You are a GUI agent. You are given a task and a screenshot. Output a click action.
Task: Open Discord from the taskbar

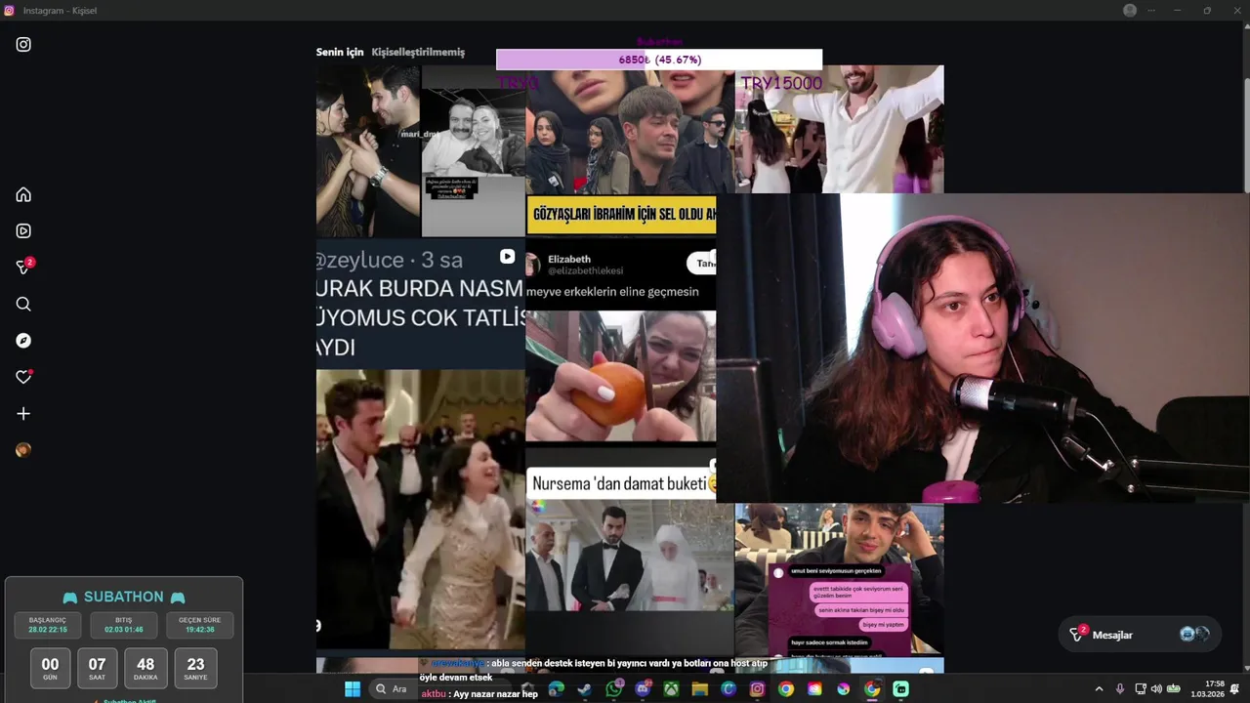[643, 689]
